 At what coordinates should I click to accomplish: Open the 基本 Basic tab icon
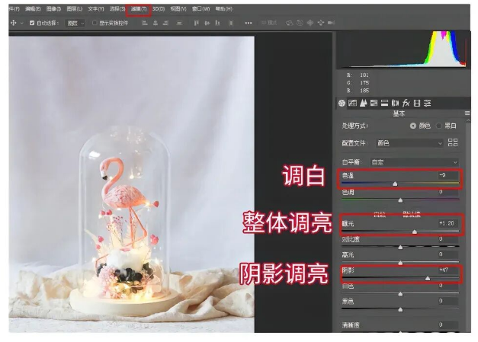[x=342, y=104]
